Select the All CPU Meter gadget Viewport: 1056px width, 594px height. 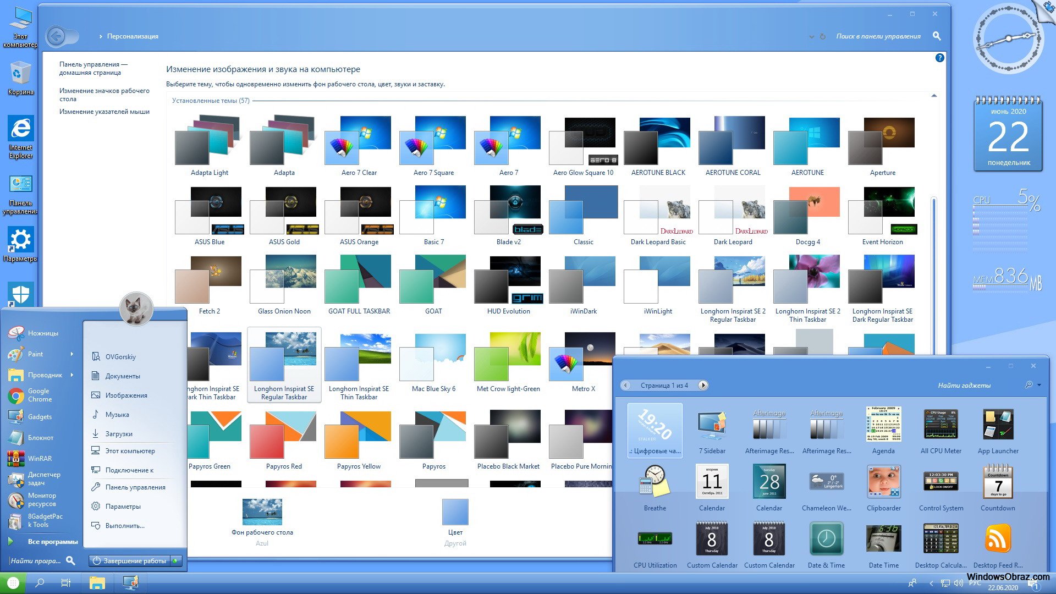pos(941,424)
